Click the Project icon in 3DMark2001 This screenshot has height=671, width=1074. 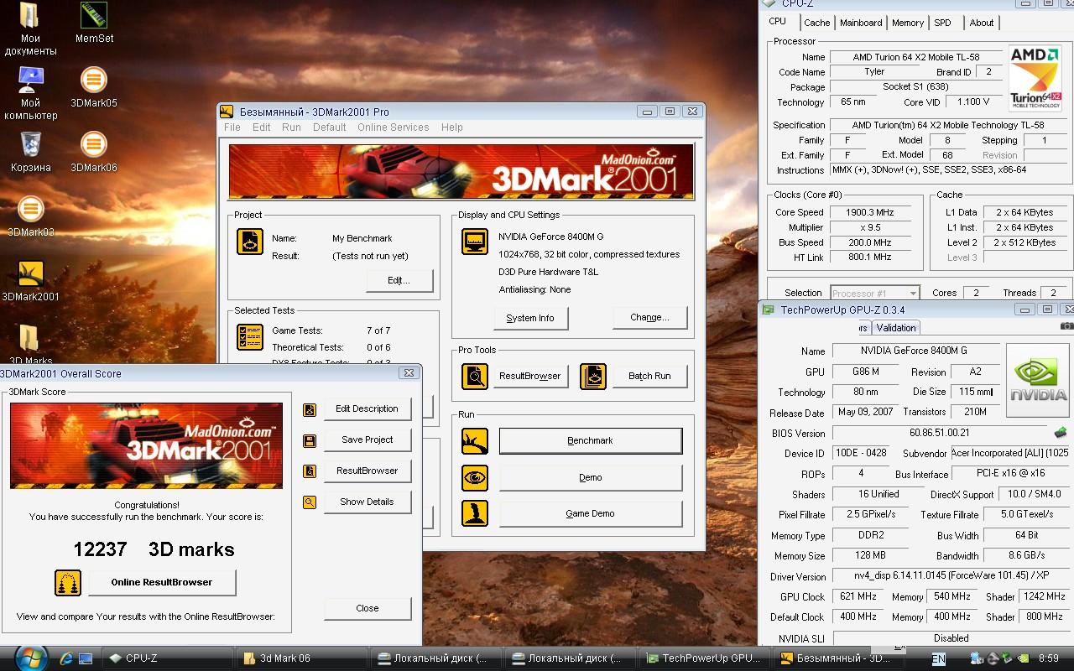click(250, 242)
